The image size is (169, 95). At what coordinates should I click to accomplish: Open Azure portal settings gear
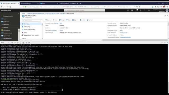tap(140, 10)
